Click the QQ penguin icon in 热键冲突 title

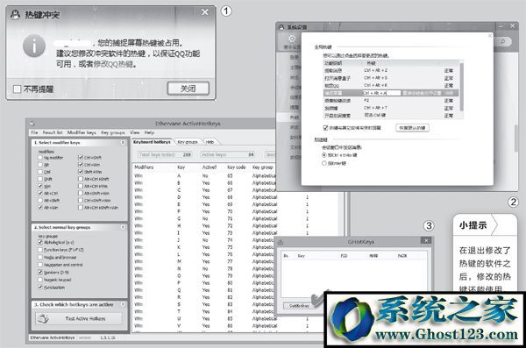[x=15, y=14]
